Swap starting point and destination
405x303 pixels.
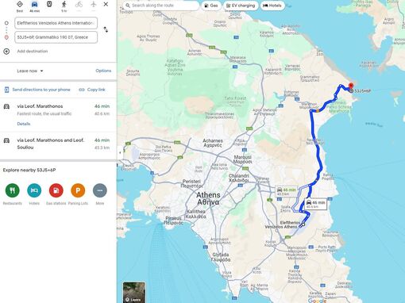click(106, 29)
